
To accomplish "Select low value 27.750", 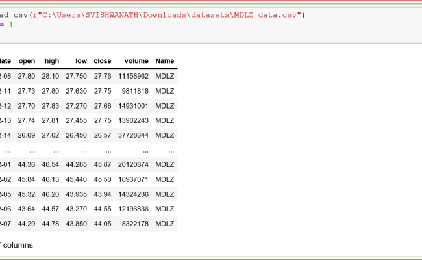I will [x=76, y=76].
